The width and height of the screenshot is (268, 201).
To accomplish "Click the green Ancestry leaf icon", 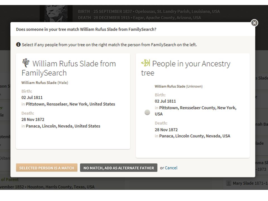I will click(146, 63).
